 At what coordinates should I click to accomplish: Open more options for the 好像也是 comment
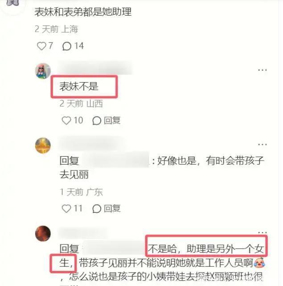(x=262, y=145)
